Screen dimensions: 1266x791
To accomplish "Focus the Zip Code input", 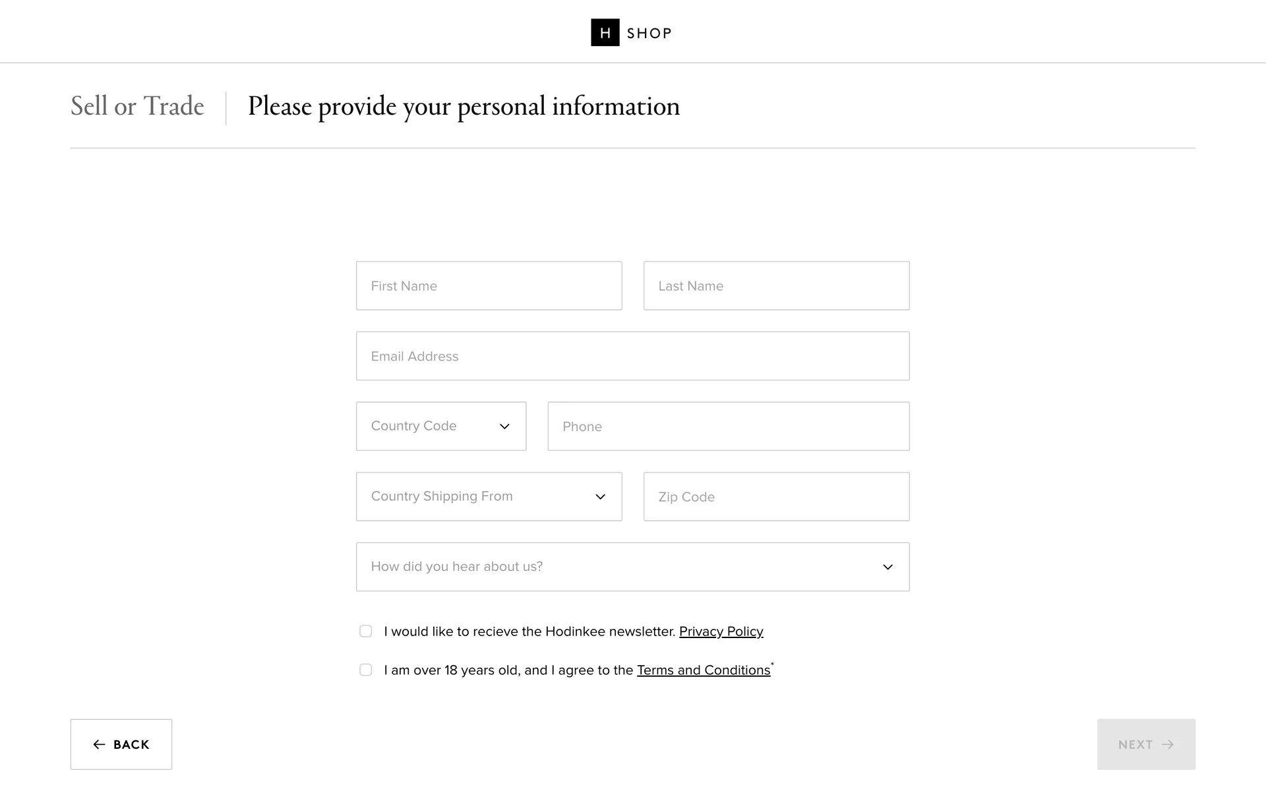I will (776, 497).
